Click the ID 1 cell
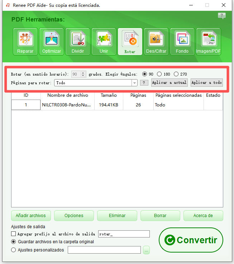The width and height of the screenshot is (234, 264). pos(26,105)
